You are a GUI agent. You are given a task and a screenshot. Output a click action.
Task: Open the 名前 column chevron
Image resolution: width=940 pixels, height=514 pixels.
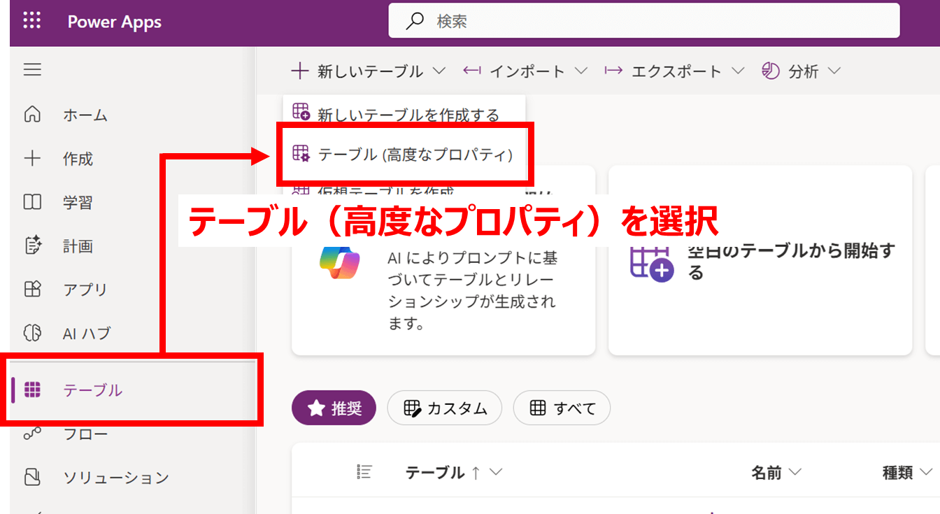pos(795,473)
